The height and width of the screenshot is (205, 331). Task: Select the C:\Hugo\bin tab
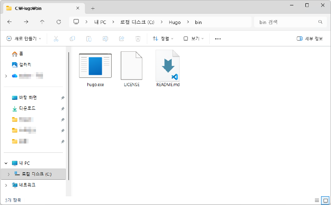coord(44,8)
